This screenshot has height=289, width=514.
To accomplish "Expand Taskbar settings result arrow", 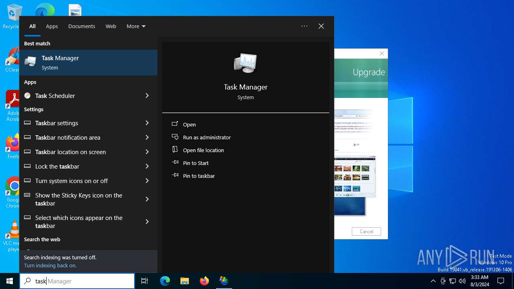I will click(147, 123).
